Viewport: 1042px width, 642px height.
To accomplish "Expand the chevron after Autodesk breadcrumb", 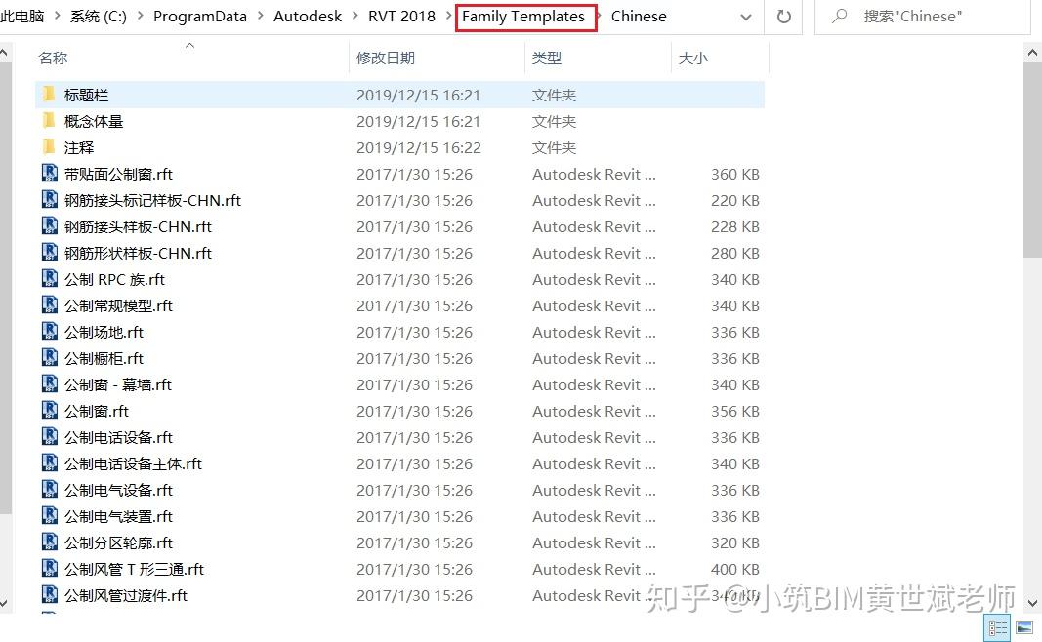I will [354, 16].
